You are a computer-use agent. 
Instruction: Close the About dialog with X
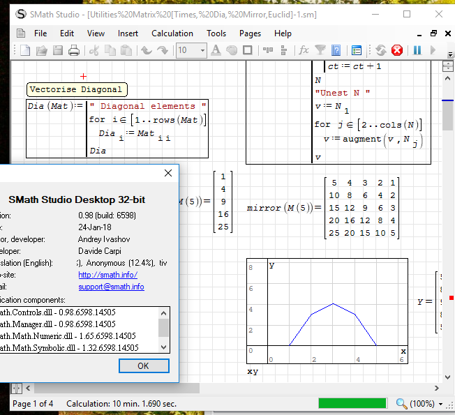click(167, 173)
